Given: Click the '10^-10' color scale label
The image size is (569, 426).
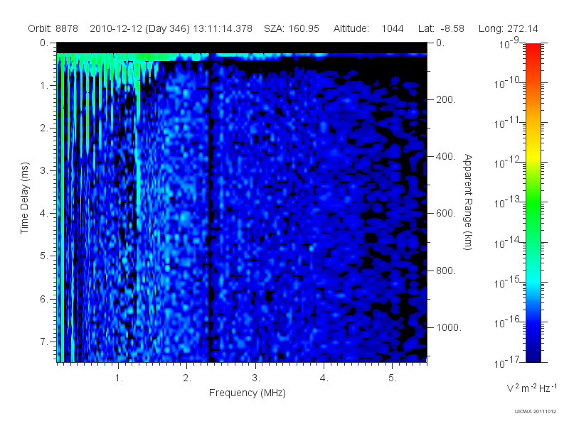Looking at the screenshot, I should 507,83.
